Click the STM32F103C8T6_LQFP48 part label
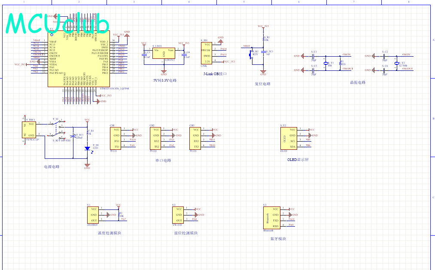The width and height of the screenshot is (435, 270). tap(114, 89)
